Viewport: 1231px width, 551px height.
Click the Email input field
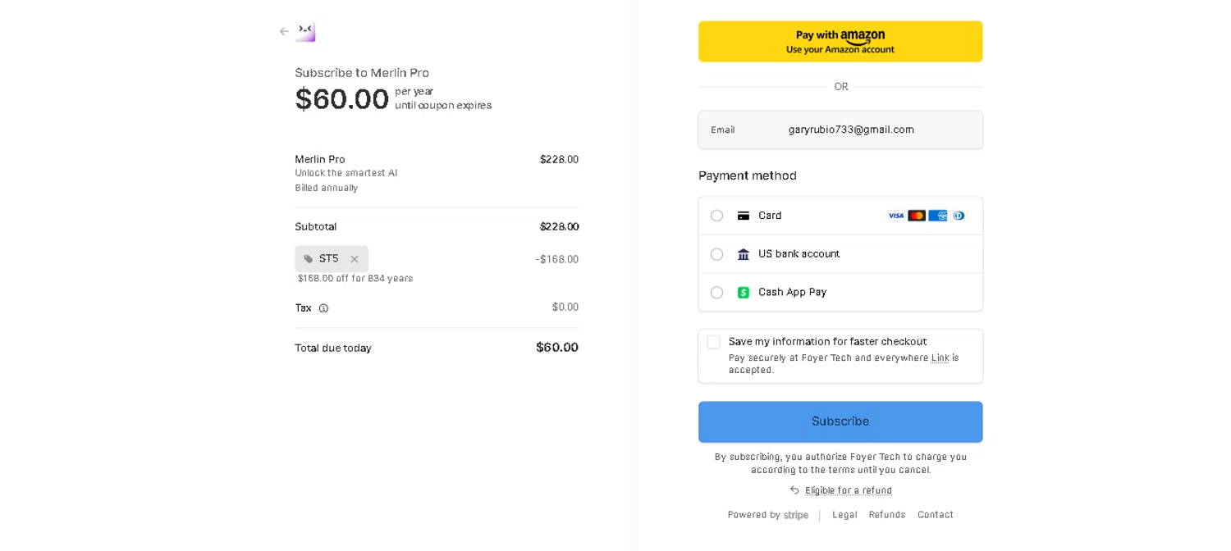point(878,130)
